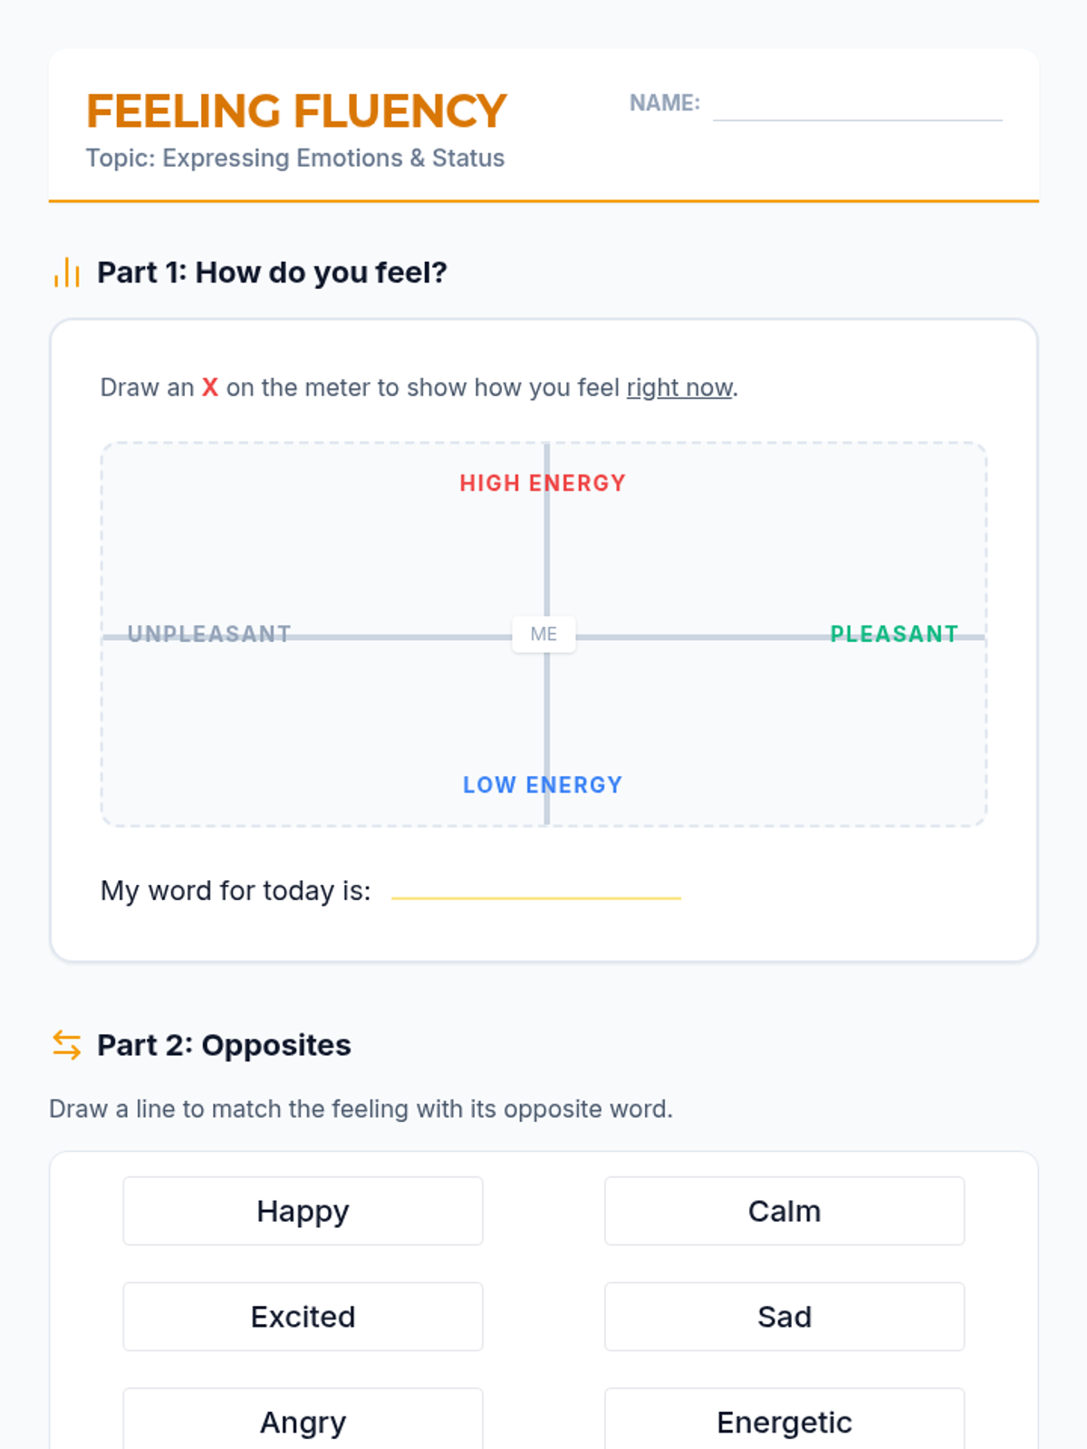Select the Angry word box
Image resolution: width=1087 pixels, height=1449 pixels.
(x=303, y=1421)
